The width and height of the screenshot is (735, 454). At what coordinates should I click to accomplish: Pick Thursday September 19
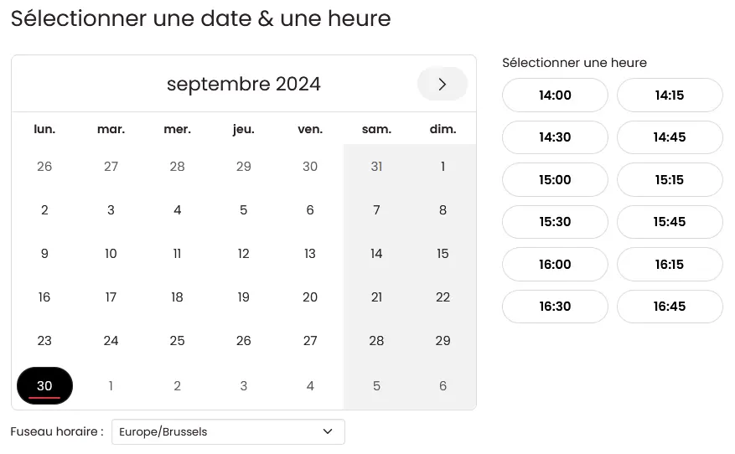pyautogui.click(x=243, y=297)
